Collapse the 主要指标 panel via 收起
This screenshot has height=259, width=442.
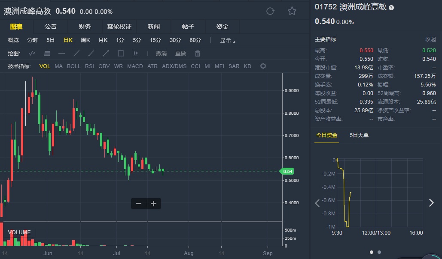pyautogui.click(x=430, y=39)
